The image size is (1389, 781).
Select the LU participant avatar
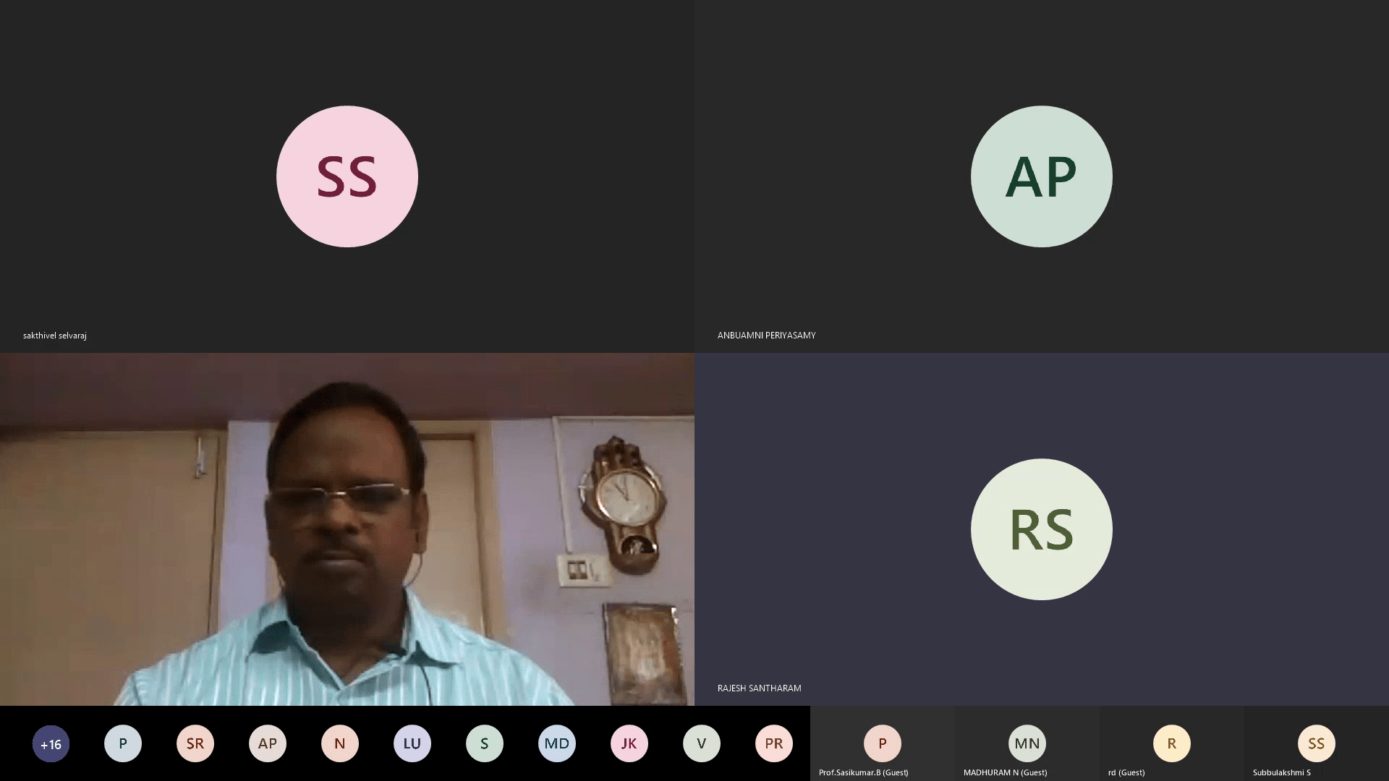click(412, 743)
